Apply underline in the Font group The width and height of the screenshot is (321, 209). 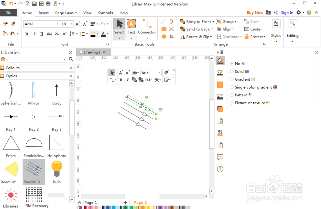click(x=42, y=34)
